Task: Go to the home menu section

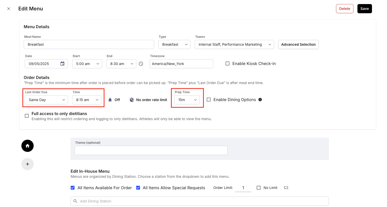Action: [28, 146]
